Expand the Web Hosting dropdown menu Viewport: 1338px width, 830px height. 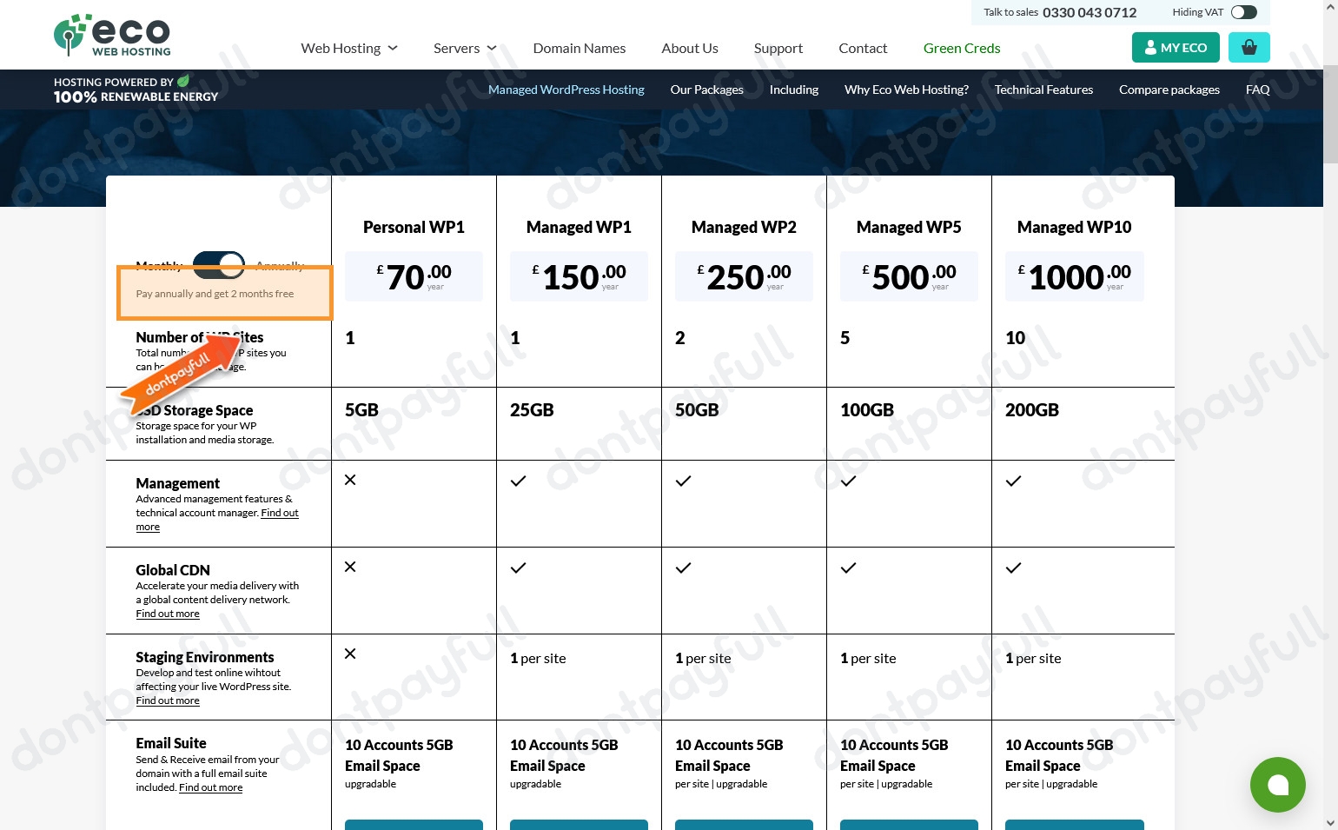(349, 48)
